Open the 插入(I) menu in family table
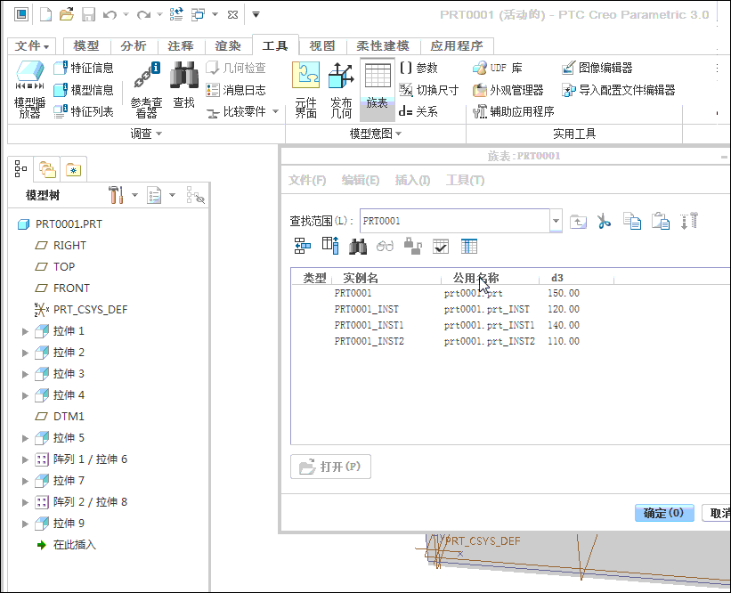731x593 pixels. [x=412, y=180]
